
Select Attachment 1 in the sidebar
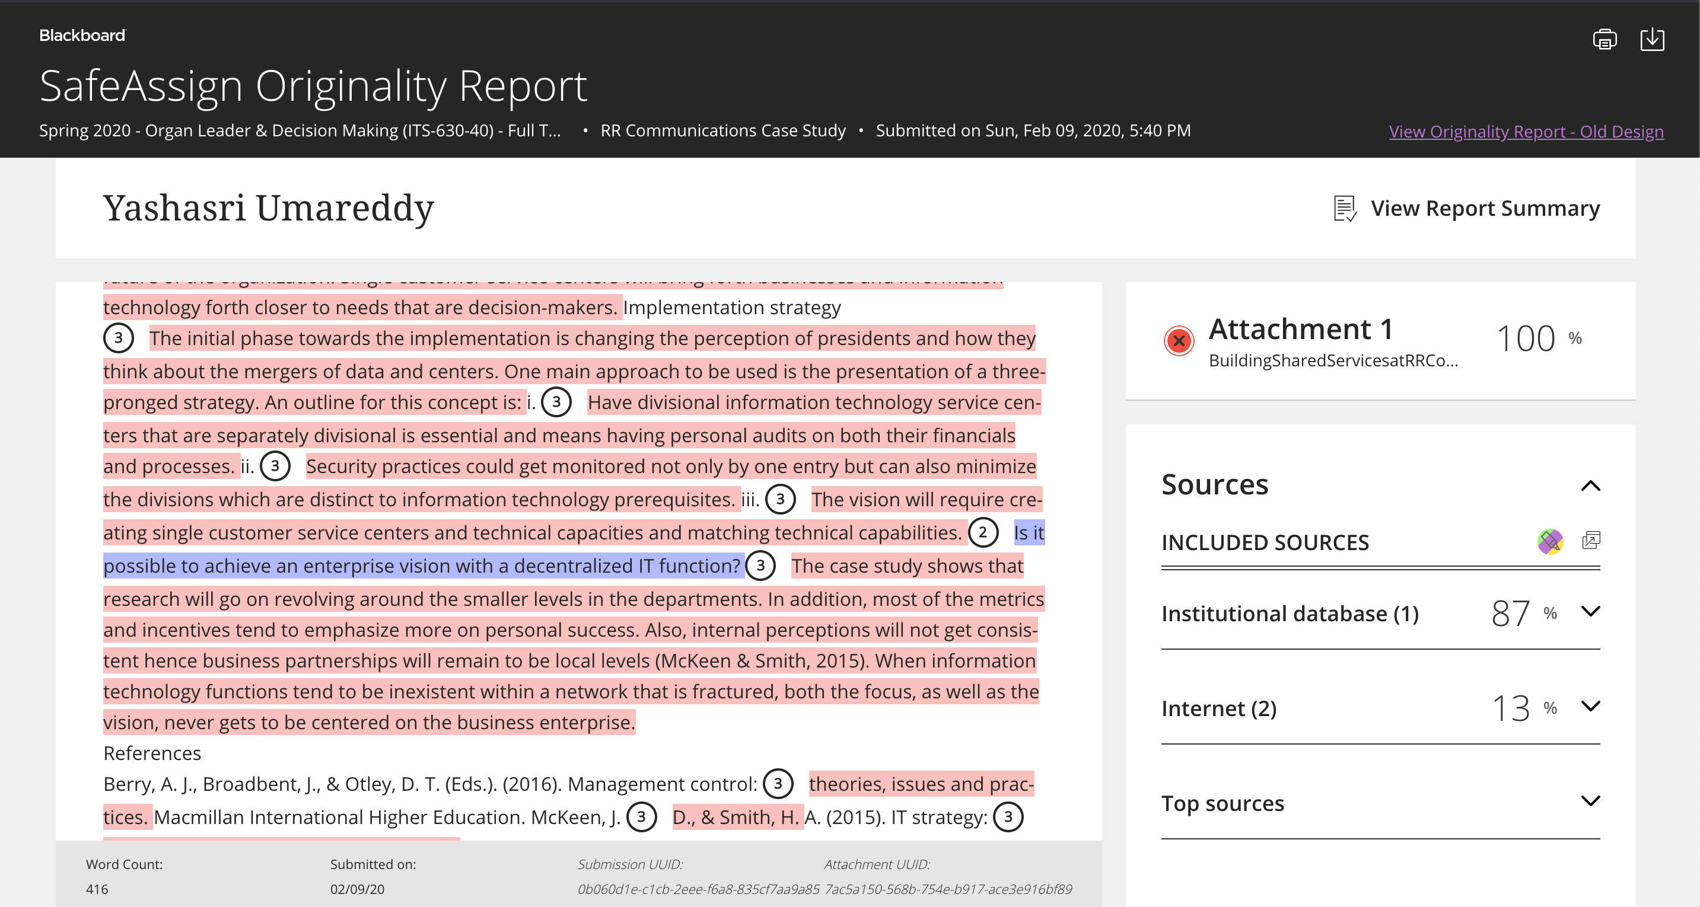tap(1380, 341)
